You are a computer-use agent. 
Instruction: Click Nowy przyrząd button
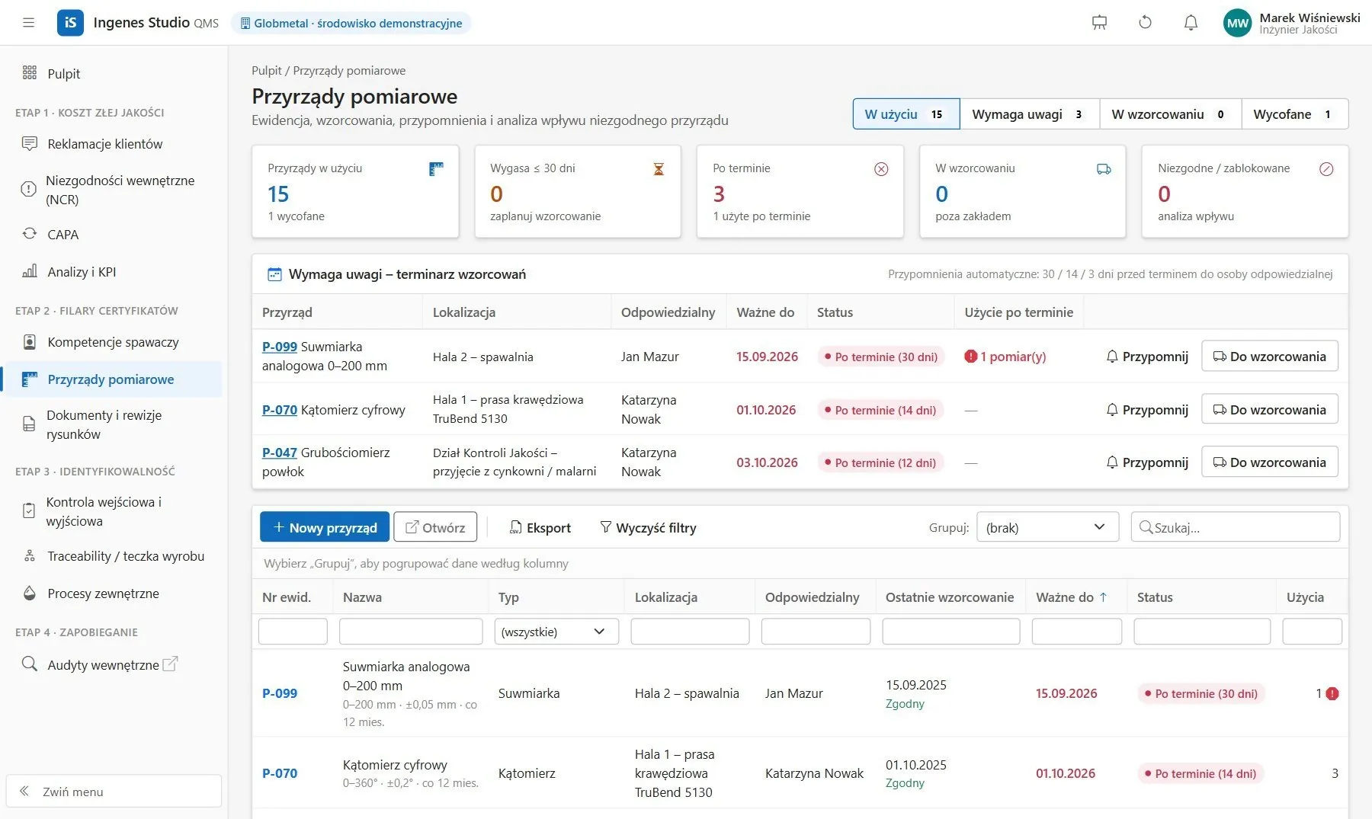(325, 527)
